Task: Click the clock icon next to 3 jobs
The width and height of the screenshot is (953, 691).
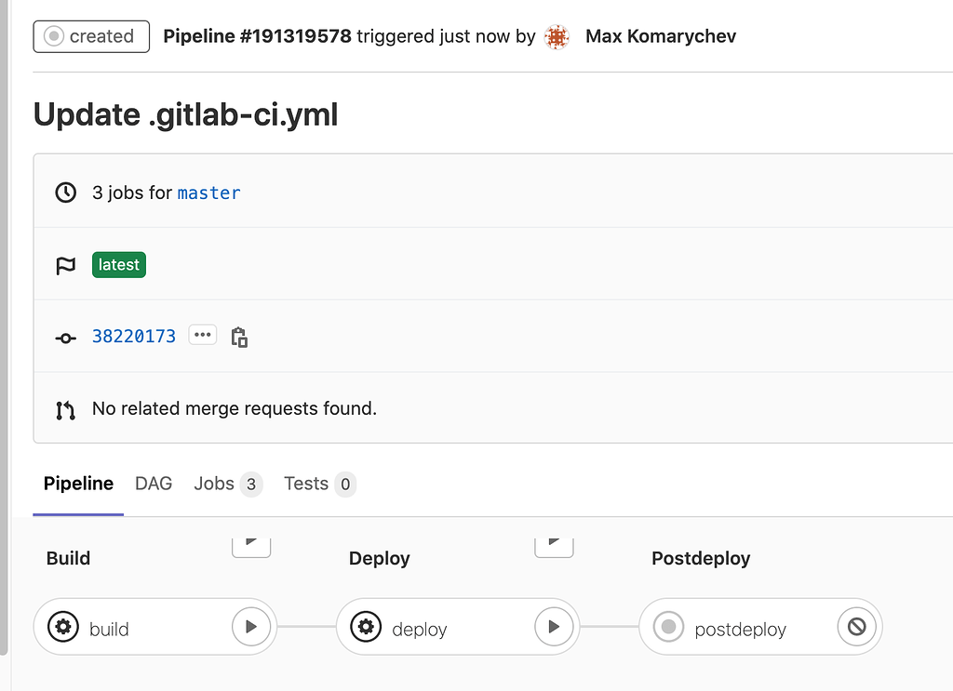Action: click(x=65, y=192)
